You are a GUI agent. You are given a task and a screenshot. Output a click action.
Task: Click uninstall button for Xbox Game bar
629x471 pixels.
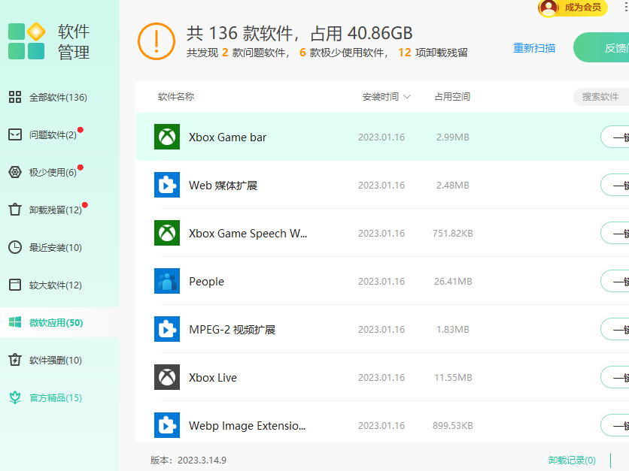tap(615, 137)
